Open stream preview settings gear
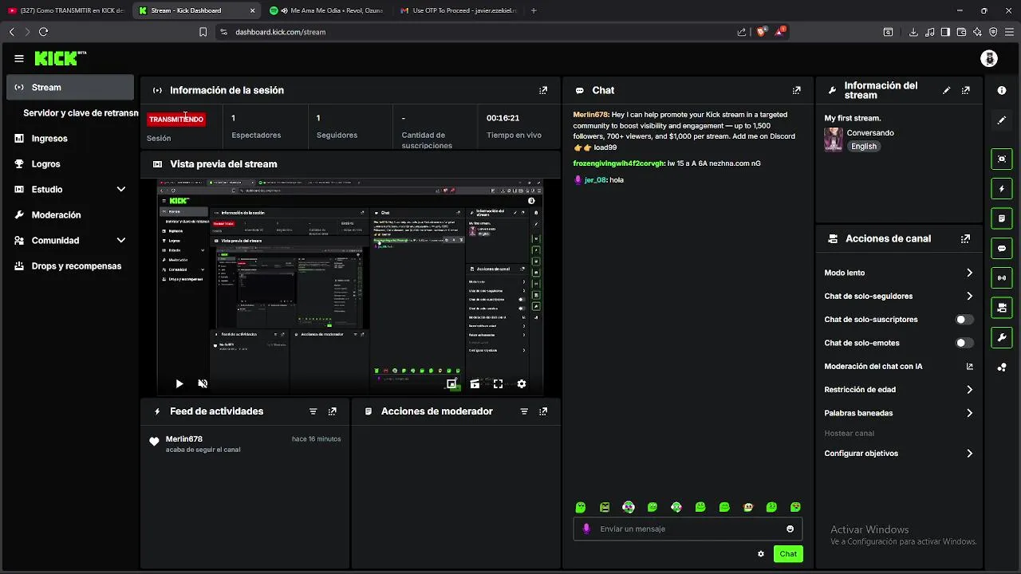 522,383
